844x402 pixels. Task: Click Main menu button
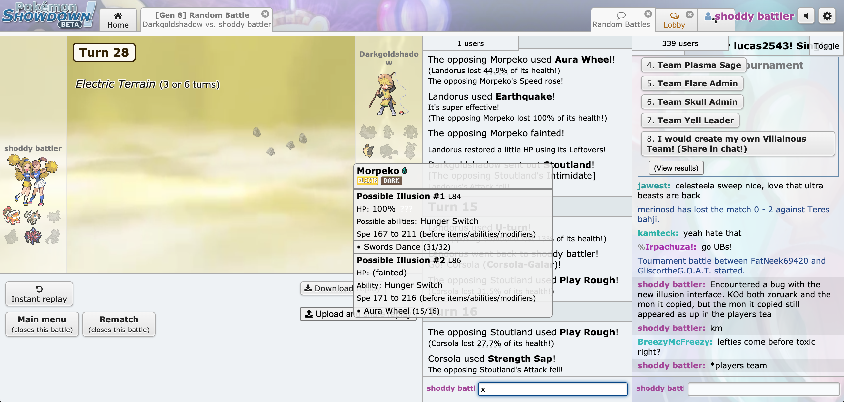[x=42, y=324]
